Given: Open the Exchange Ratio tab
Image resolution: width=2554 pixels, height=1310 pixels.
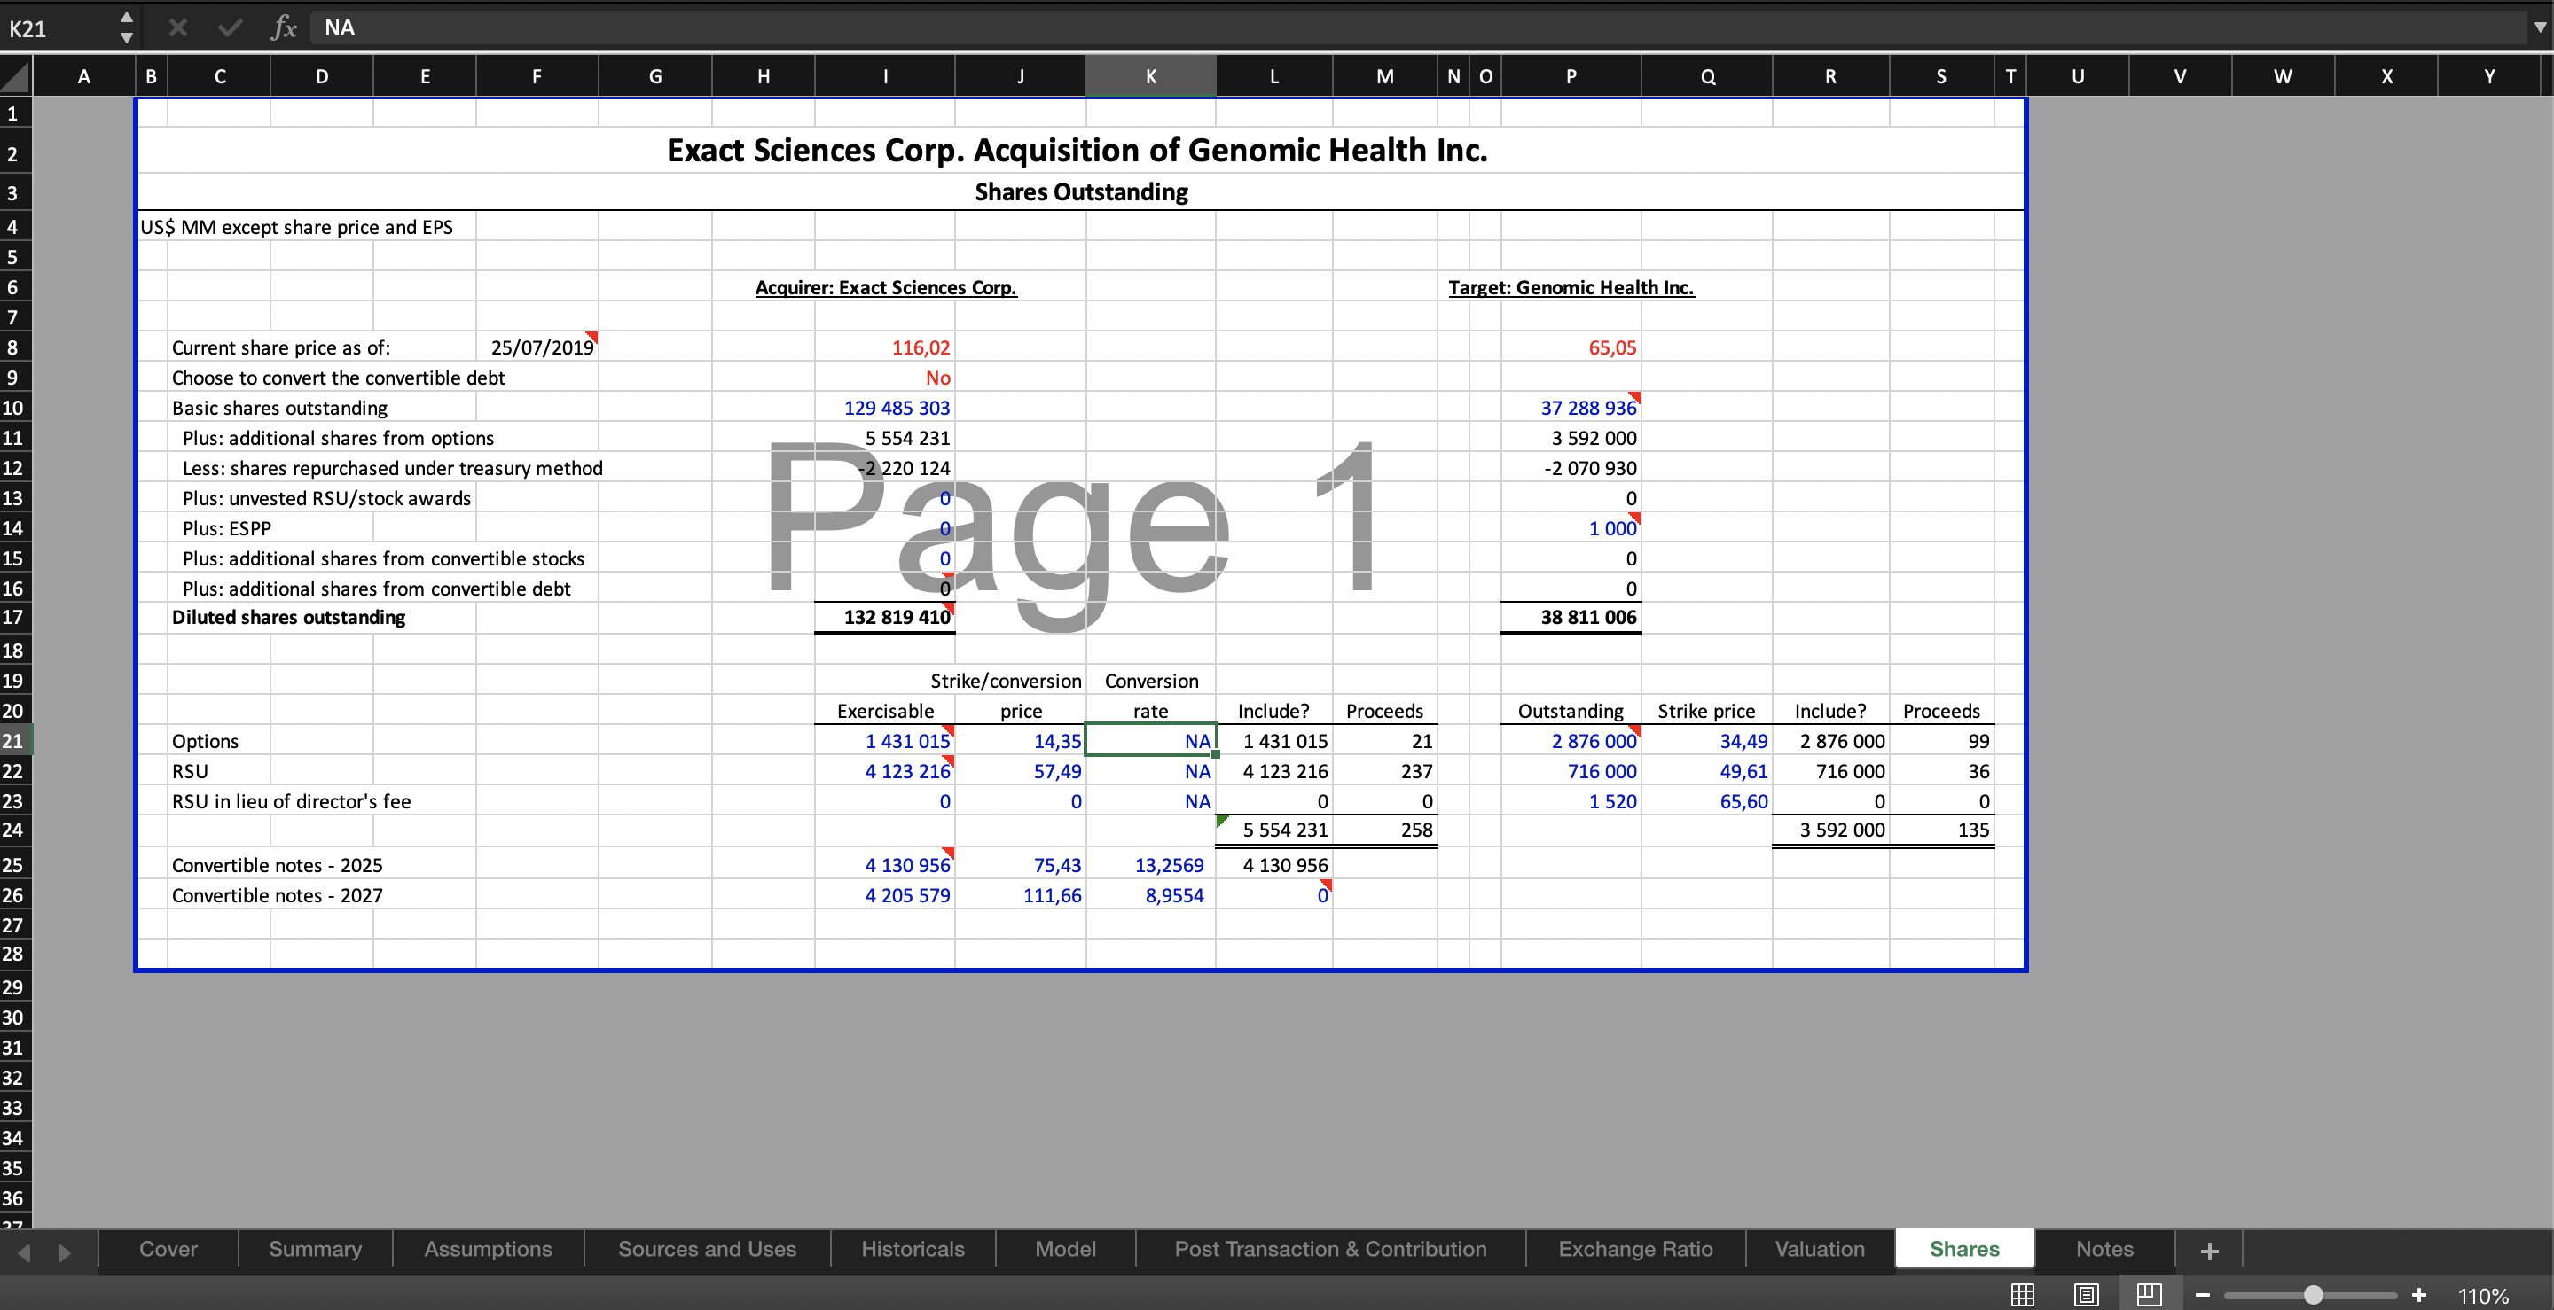Looking at the screenshot, I should 1636,1249.
